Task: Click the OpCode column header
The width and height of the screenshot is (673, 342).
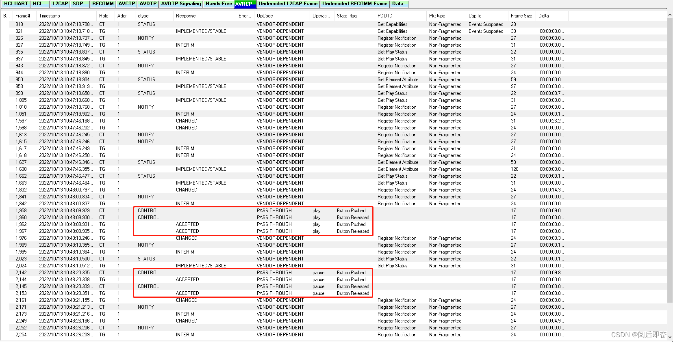Action: (282, 16)
